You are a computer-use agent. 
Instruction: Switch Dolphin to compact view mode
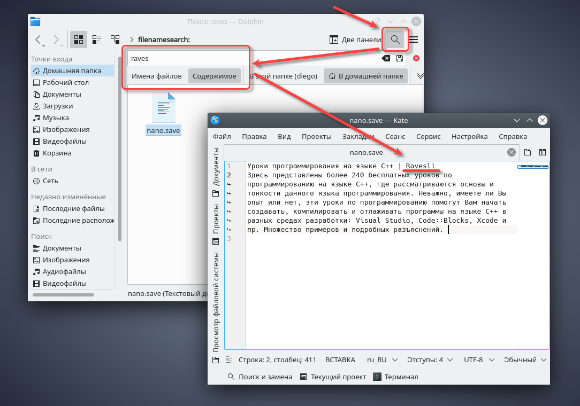click(97, 39)
